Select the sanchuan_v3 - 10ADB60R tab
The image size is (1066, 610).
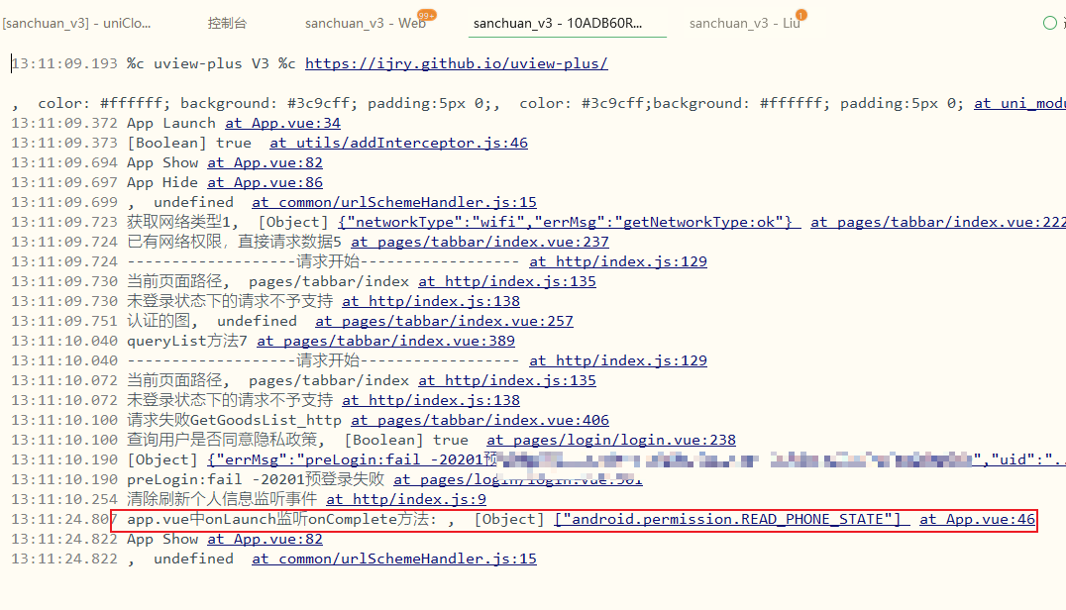[558, 23]
